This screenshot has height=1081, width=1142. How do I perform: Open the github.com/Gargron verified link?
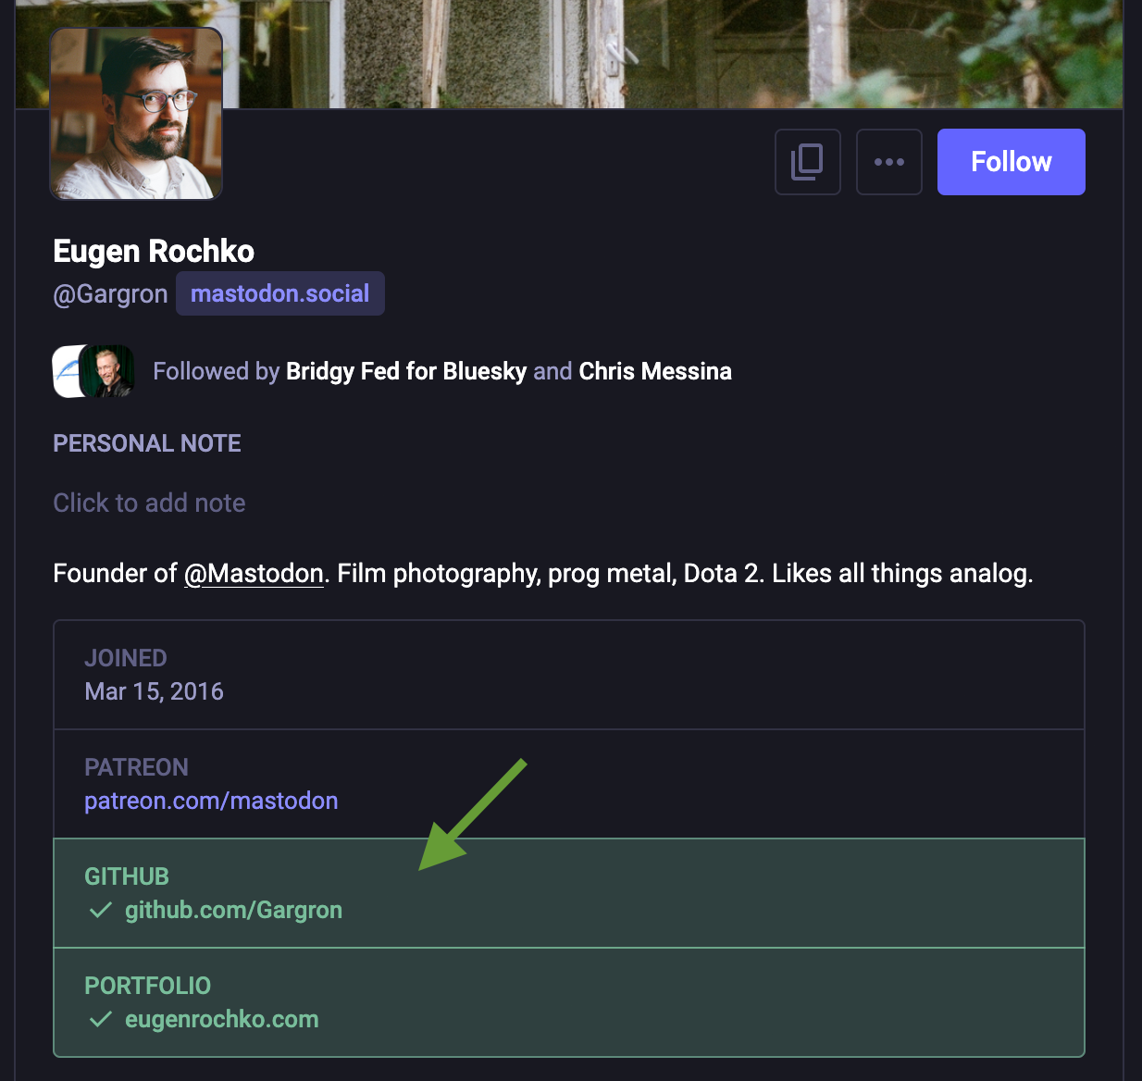pyautogui.click(x=234, y=910)
